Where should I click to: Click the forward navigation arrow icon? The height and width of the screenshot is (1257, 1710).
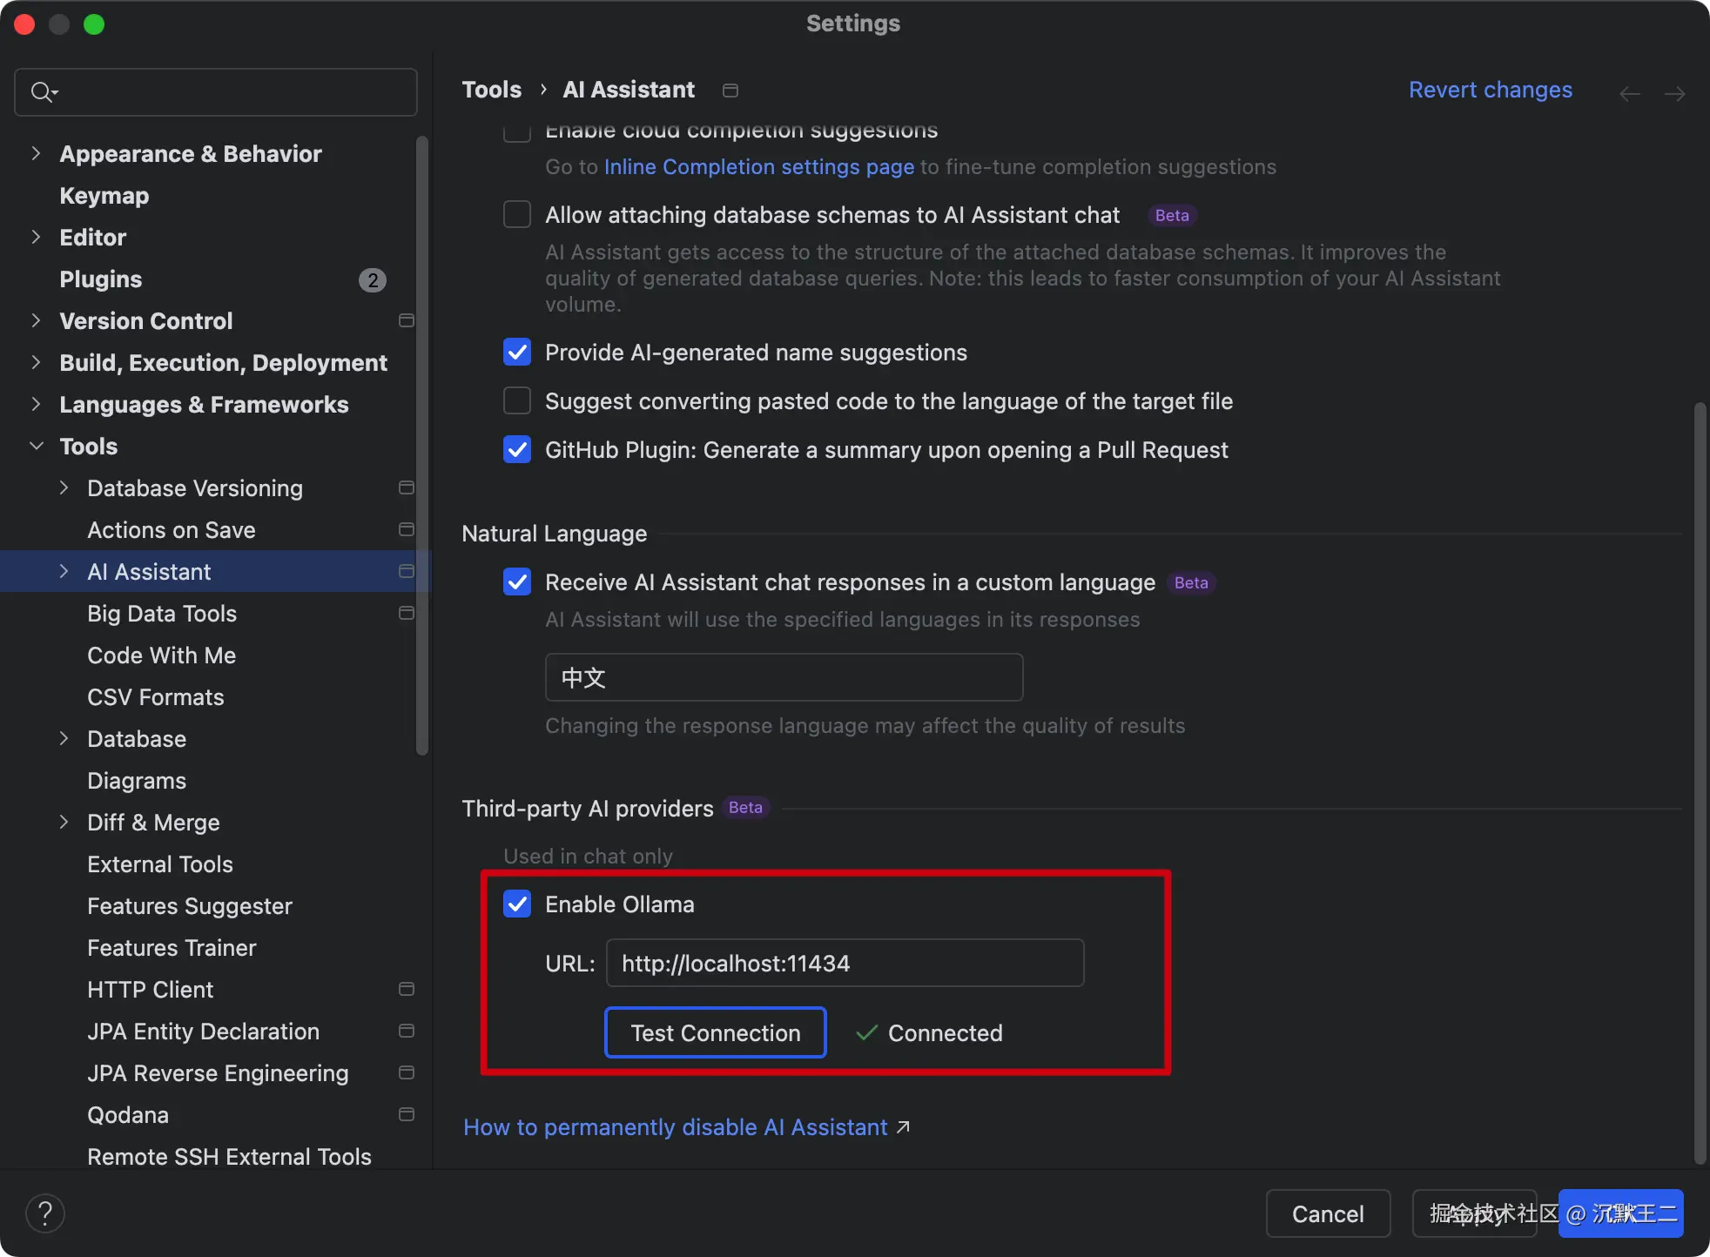(1674, 93)
